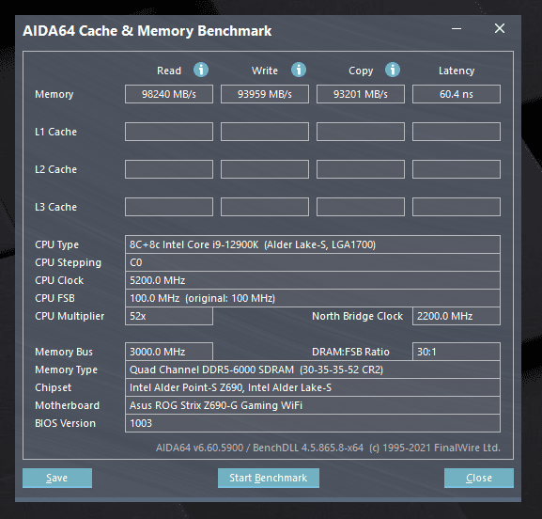Image resolution: width=542 pixels, height=519 pixels.
Task: Click the Write column header label
Action: (x=265, y=71)
